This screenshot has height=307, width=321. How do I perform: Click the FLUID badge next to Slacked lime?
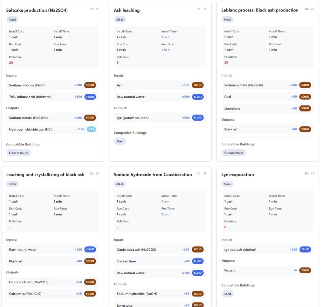pos(198,261)
